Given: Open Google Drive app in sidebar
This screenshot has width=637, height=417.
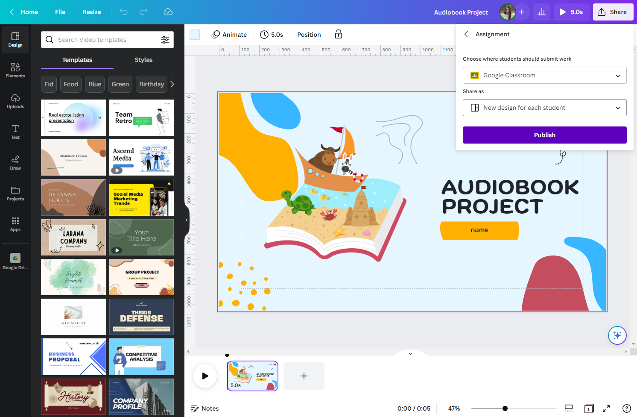Looking at the screenshot, I should point(15,261).
